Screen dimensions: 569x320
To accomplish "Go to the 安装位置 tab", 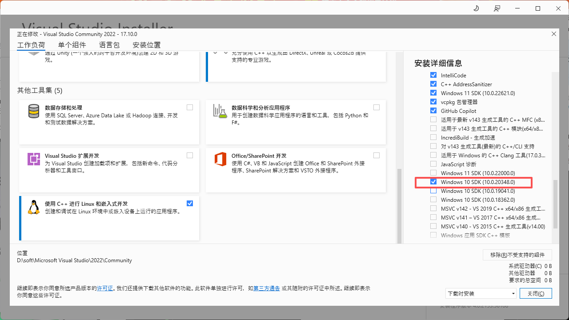I will tap(147, 45).
